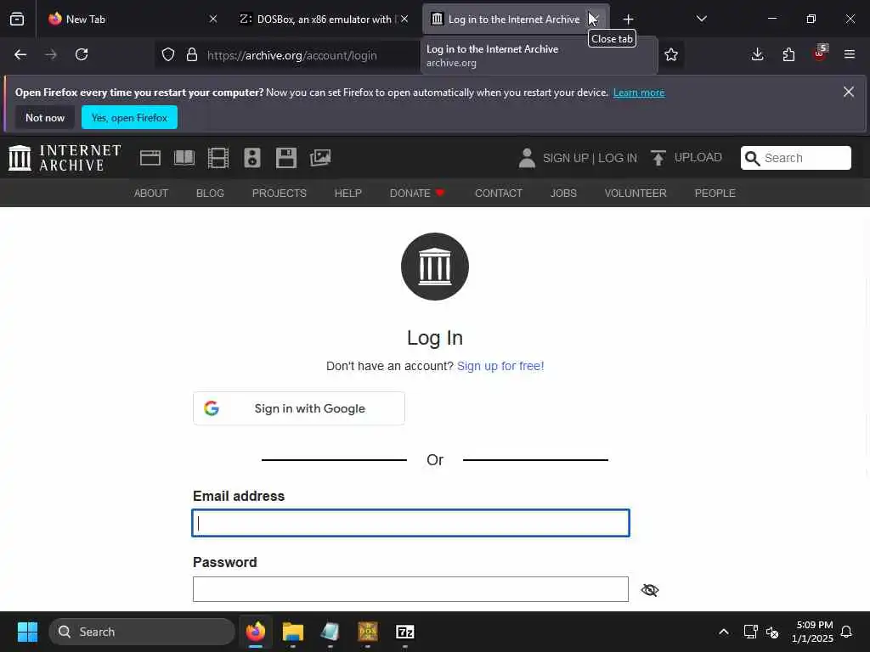The image size is (870, 652).
Task: Open the VOLUNTEER menu item
Action: coord(636,193)
